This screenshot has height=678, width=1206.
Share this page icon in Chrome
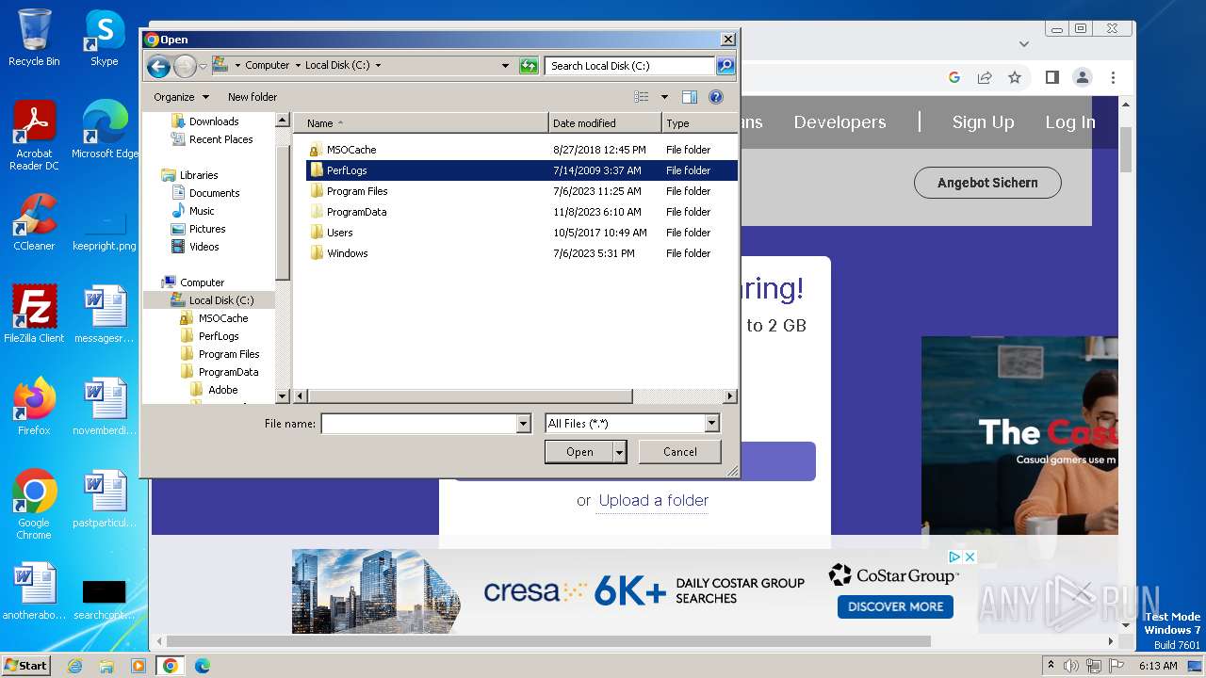pyautogui.click(x=985, y=77)
